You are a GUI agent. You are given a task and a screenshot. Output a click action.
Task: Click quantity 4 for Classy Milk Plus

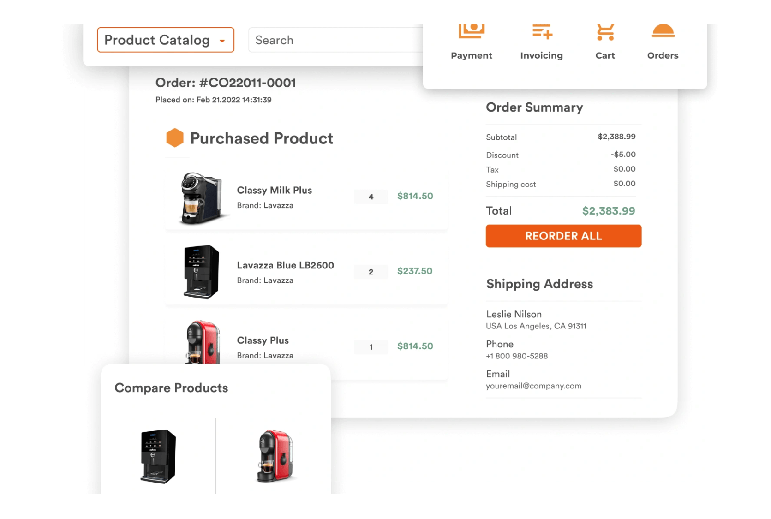[x=371, y=197]
